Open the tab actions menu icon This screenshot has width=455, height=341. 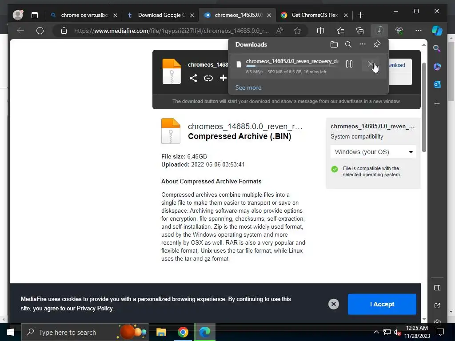coord(35,15)
